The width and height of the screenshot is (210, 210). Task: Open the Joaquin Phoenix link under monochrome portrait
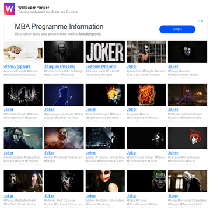point(60,66)
